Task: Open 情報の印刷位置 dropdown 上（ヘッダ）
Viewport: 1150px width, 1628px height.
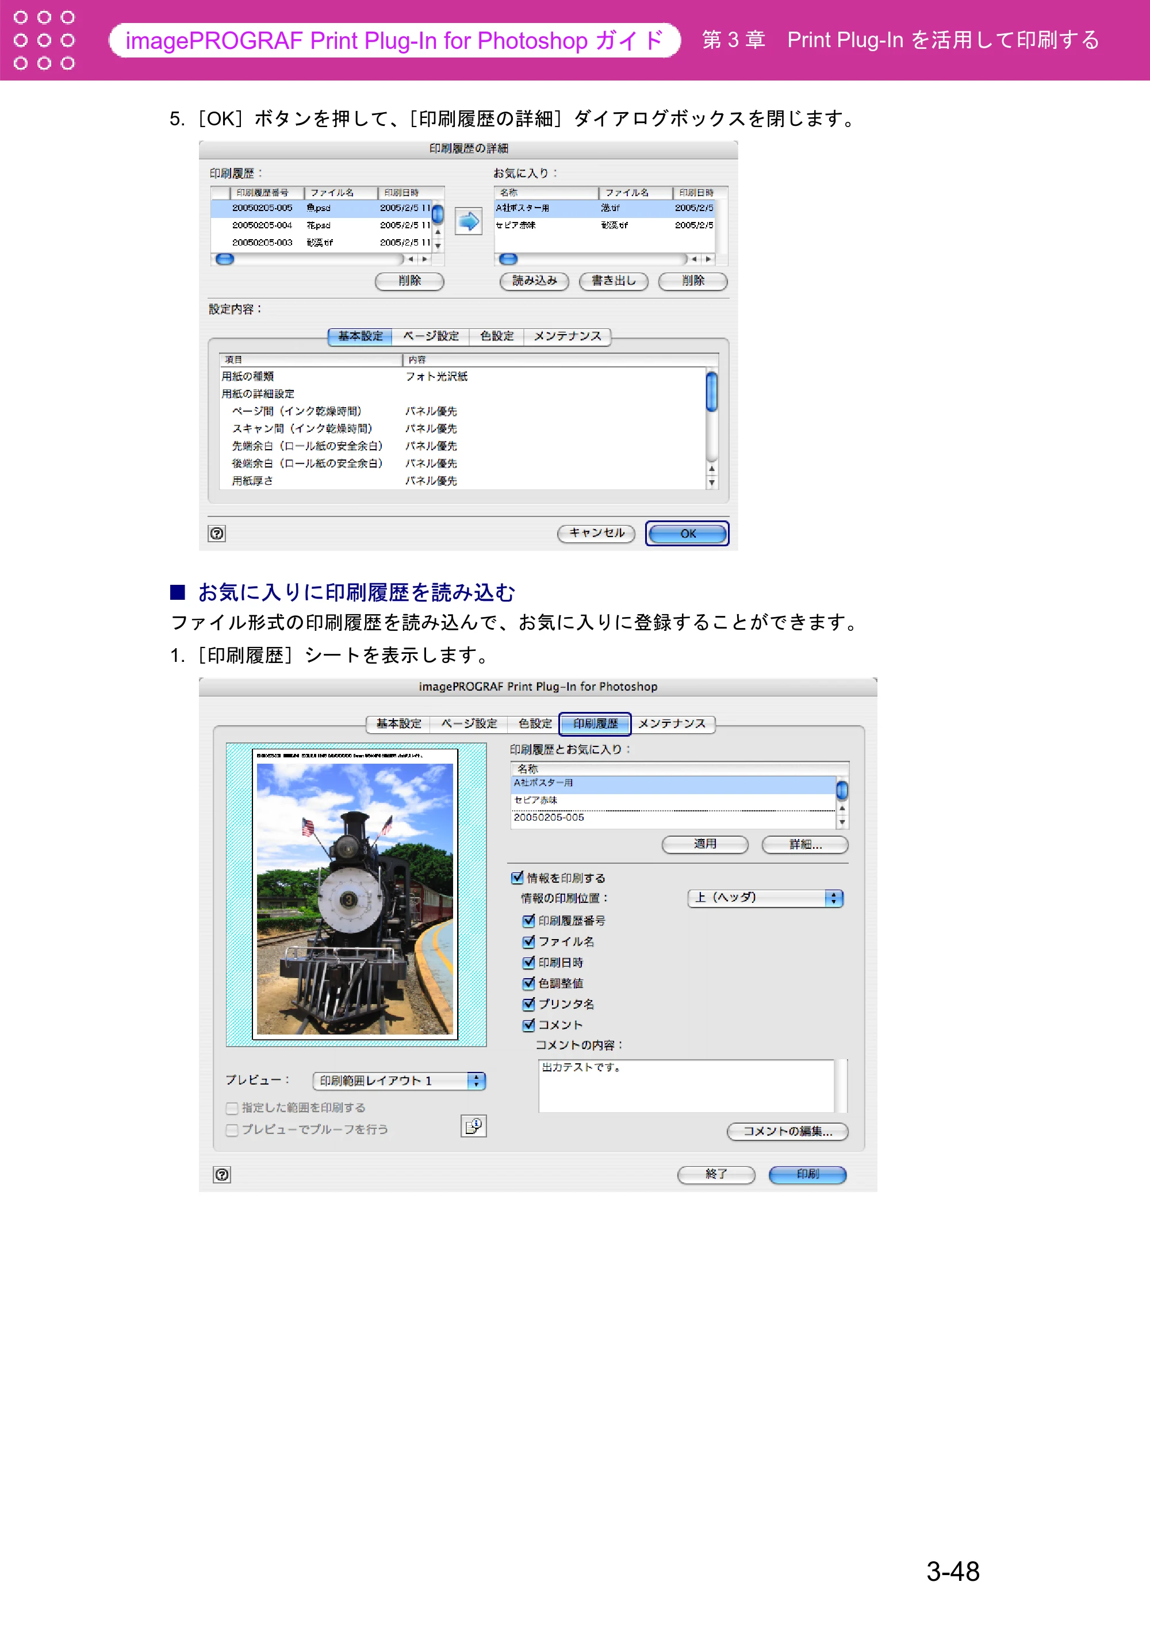Action: pos(765,898)
